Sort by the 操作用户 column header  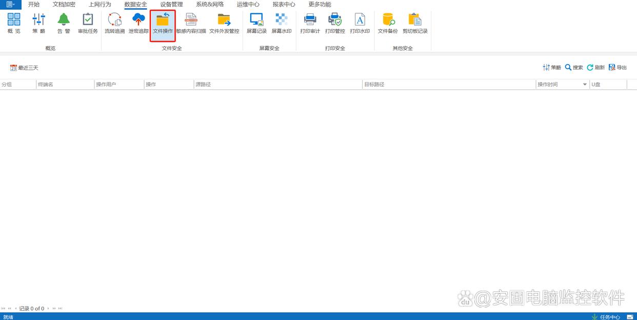click(x=120, y=85)
